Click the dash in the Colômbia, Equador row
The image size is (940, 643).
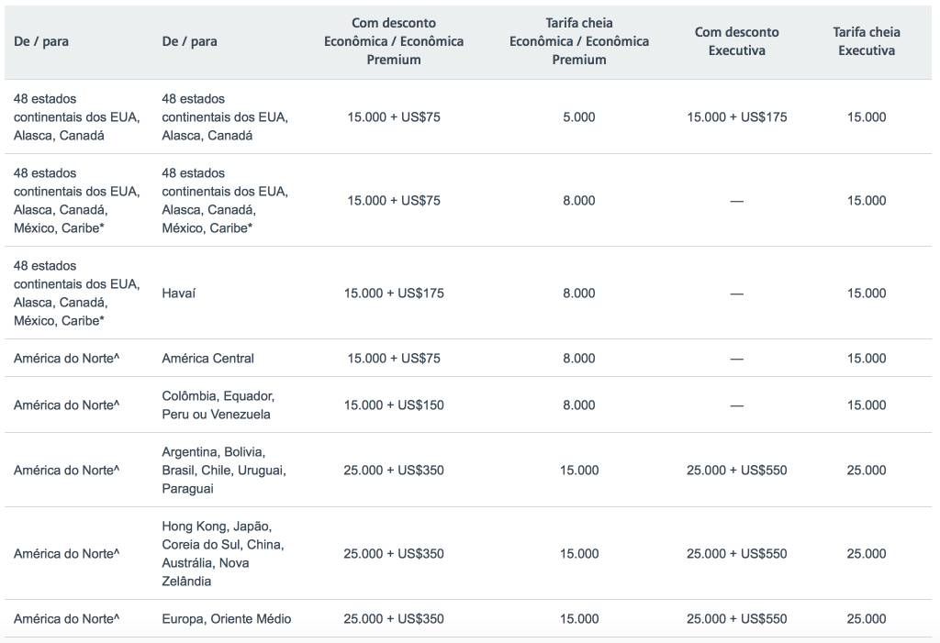pyautogui.click(x=736, y=405)
